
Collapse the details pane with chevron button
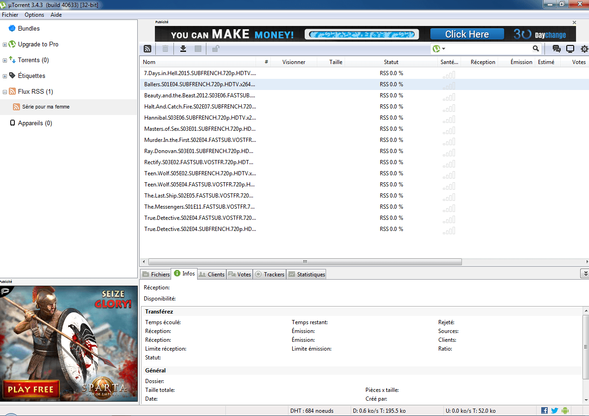click(x=585, y=274)
